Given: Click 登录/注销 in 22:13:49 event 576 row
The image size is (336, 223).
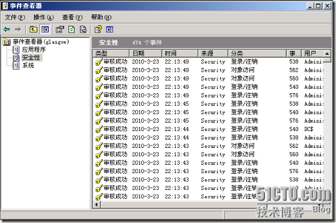Looking at the screenshot, I should tap(244, 96).
